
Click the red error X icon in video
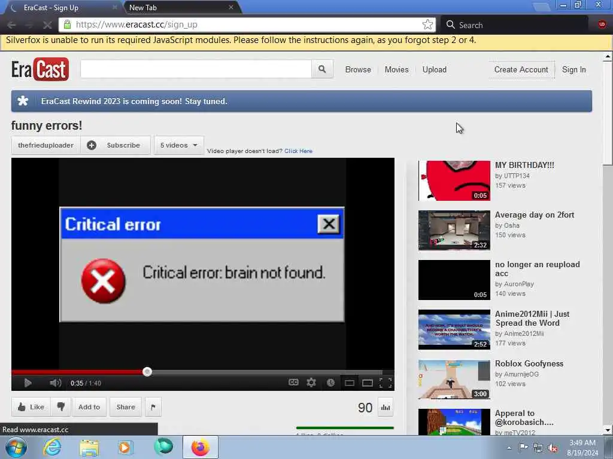pyautogui.click(x=103, y=281)
